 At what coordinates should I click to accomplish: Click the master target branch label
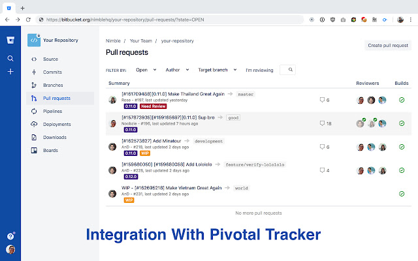pos(246,94)
